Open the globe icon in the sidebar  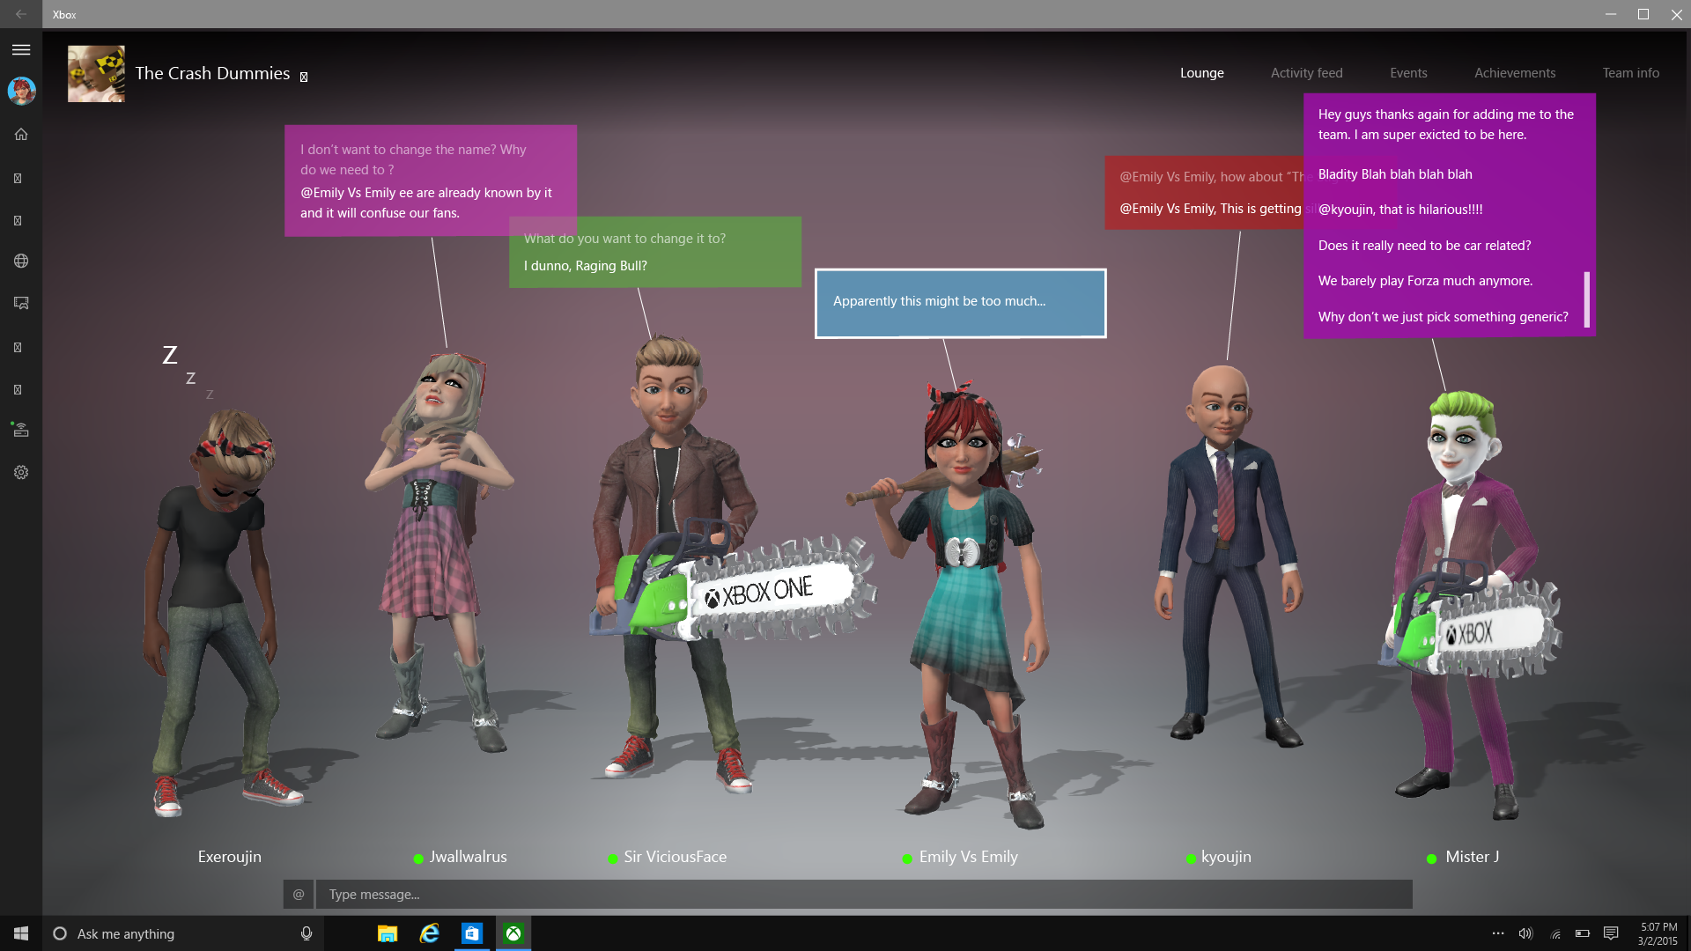click(x=21, y=261)
